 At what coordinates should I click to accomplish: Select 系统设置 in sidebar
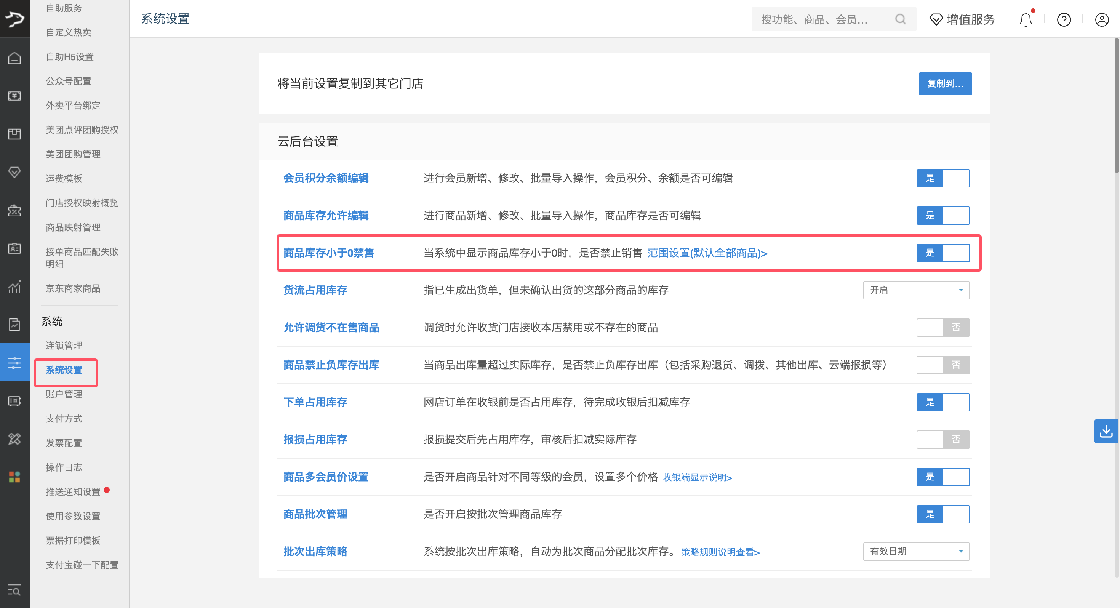[64, 370]
